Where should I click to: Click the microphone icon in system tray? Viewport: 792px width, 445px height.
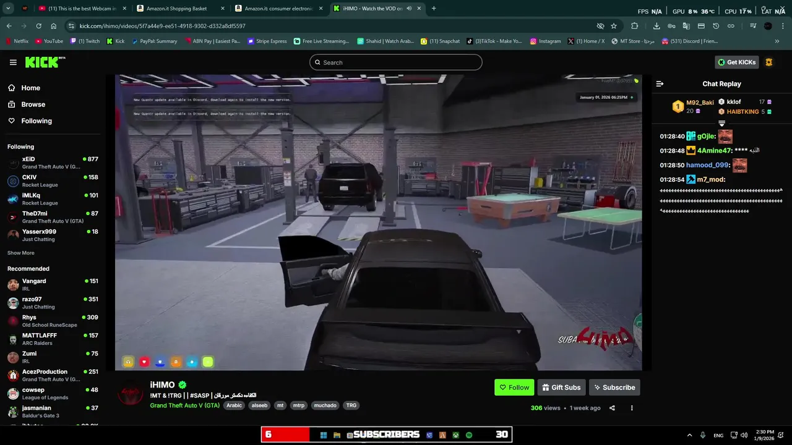[x=704, y=435]
